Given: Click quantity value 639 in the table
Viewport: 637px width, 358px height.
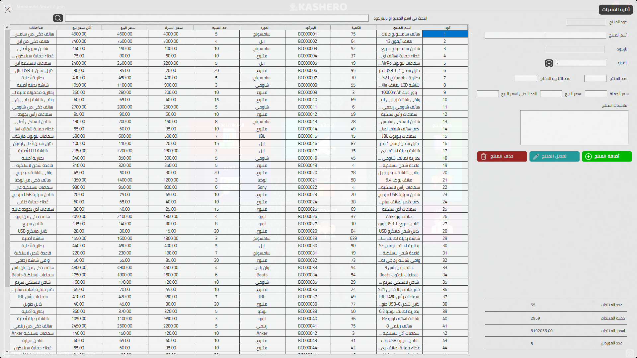Looking at the screenshot, I should tap(354, 239).
